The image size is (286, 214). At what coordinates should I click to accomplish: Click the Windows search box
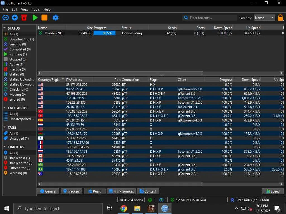click(58, 208)
